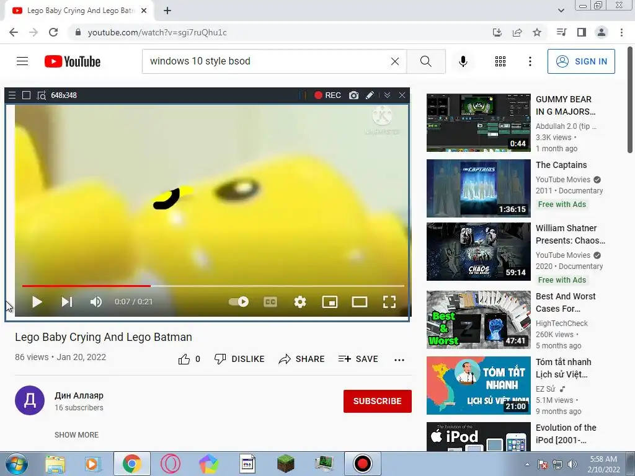Image resolution: width=635 pixels, height=476 pixels.
Task: Open the tab search dropdown arrow
Action: 561,11
